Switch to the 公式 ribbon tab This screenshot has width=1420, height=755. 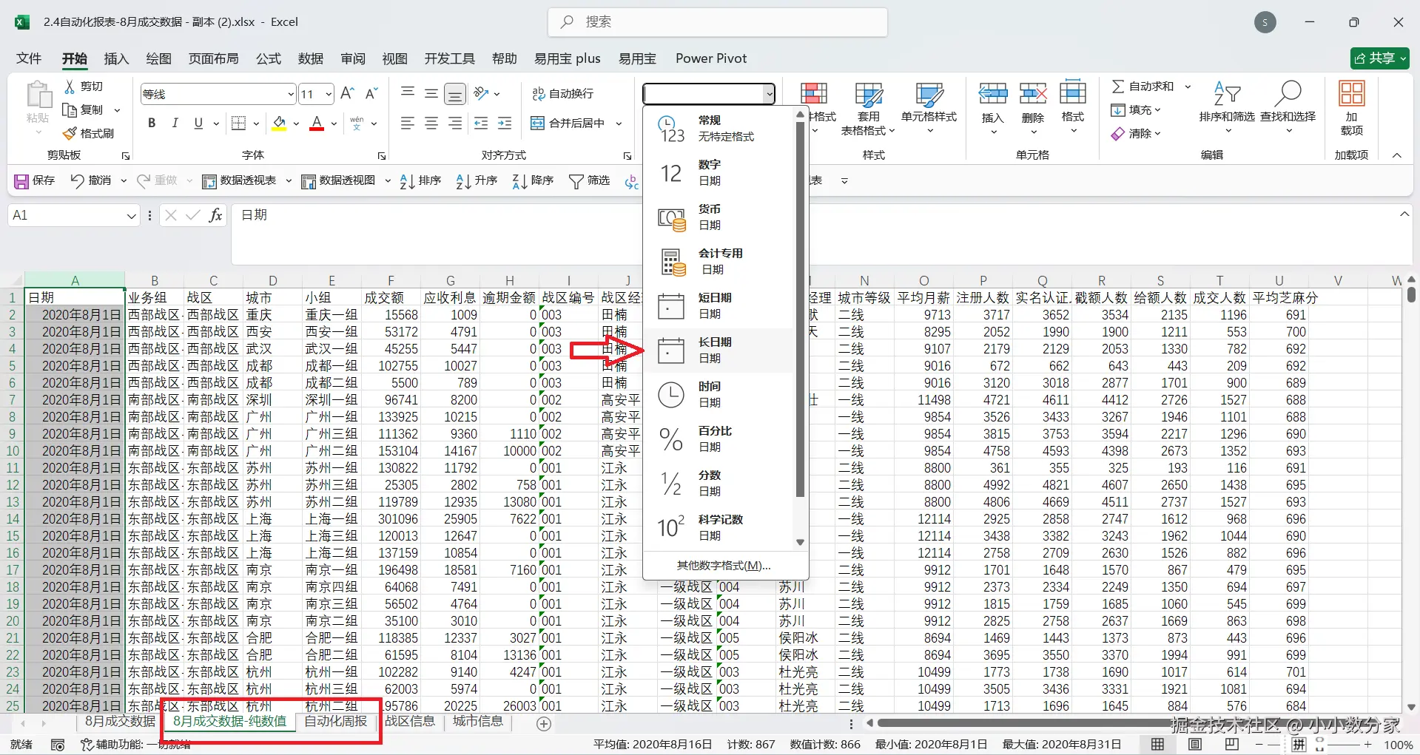click(x=269, y=58)
